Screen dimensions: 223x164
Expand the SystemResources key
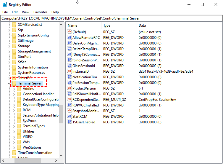9,73
